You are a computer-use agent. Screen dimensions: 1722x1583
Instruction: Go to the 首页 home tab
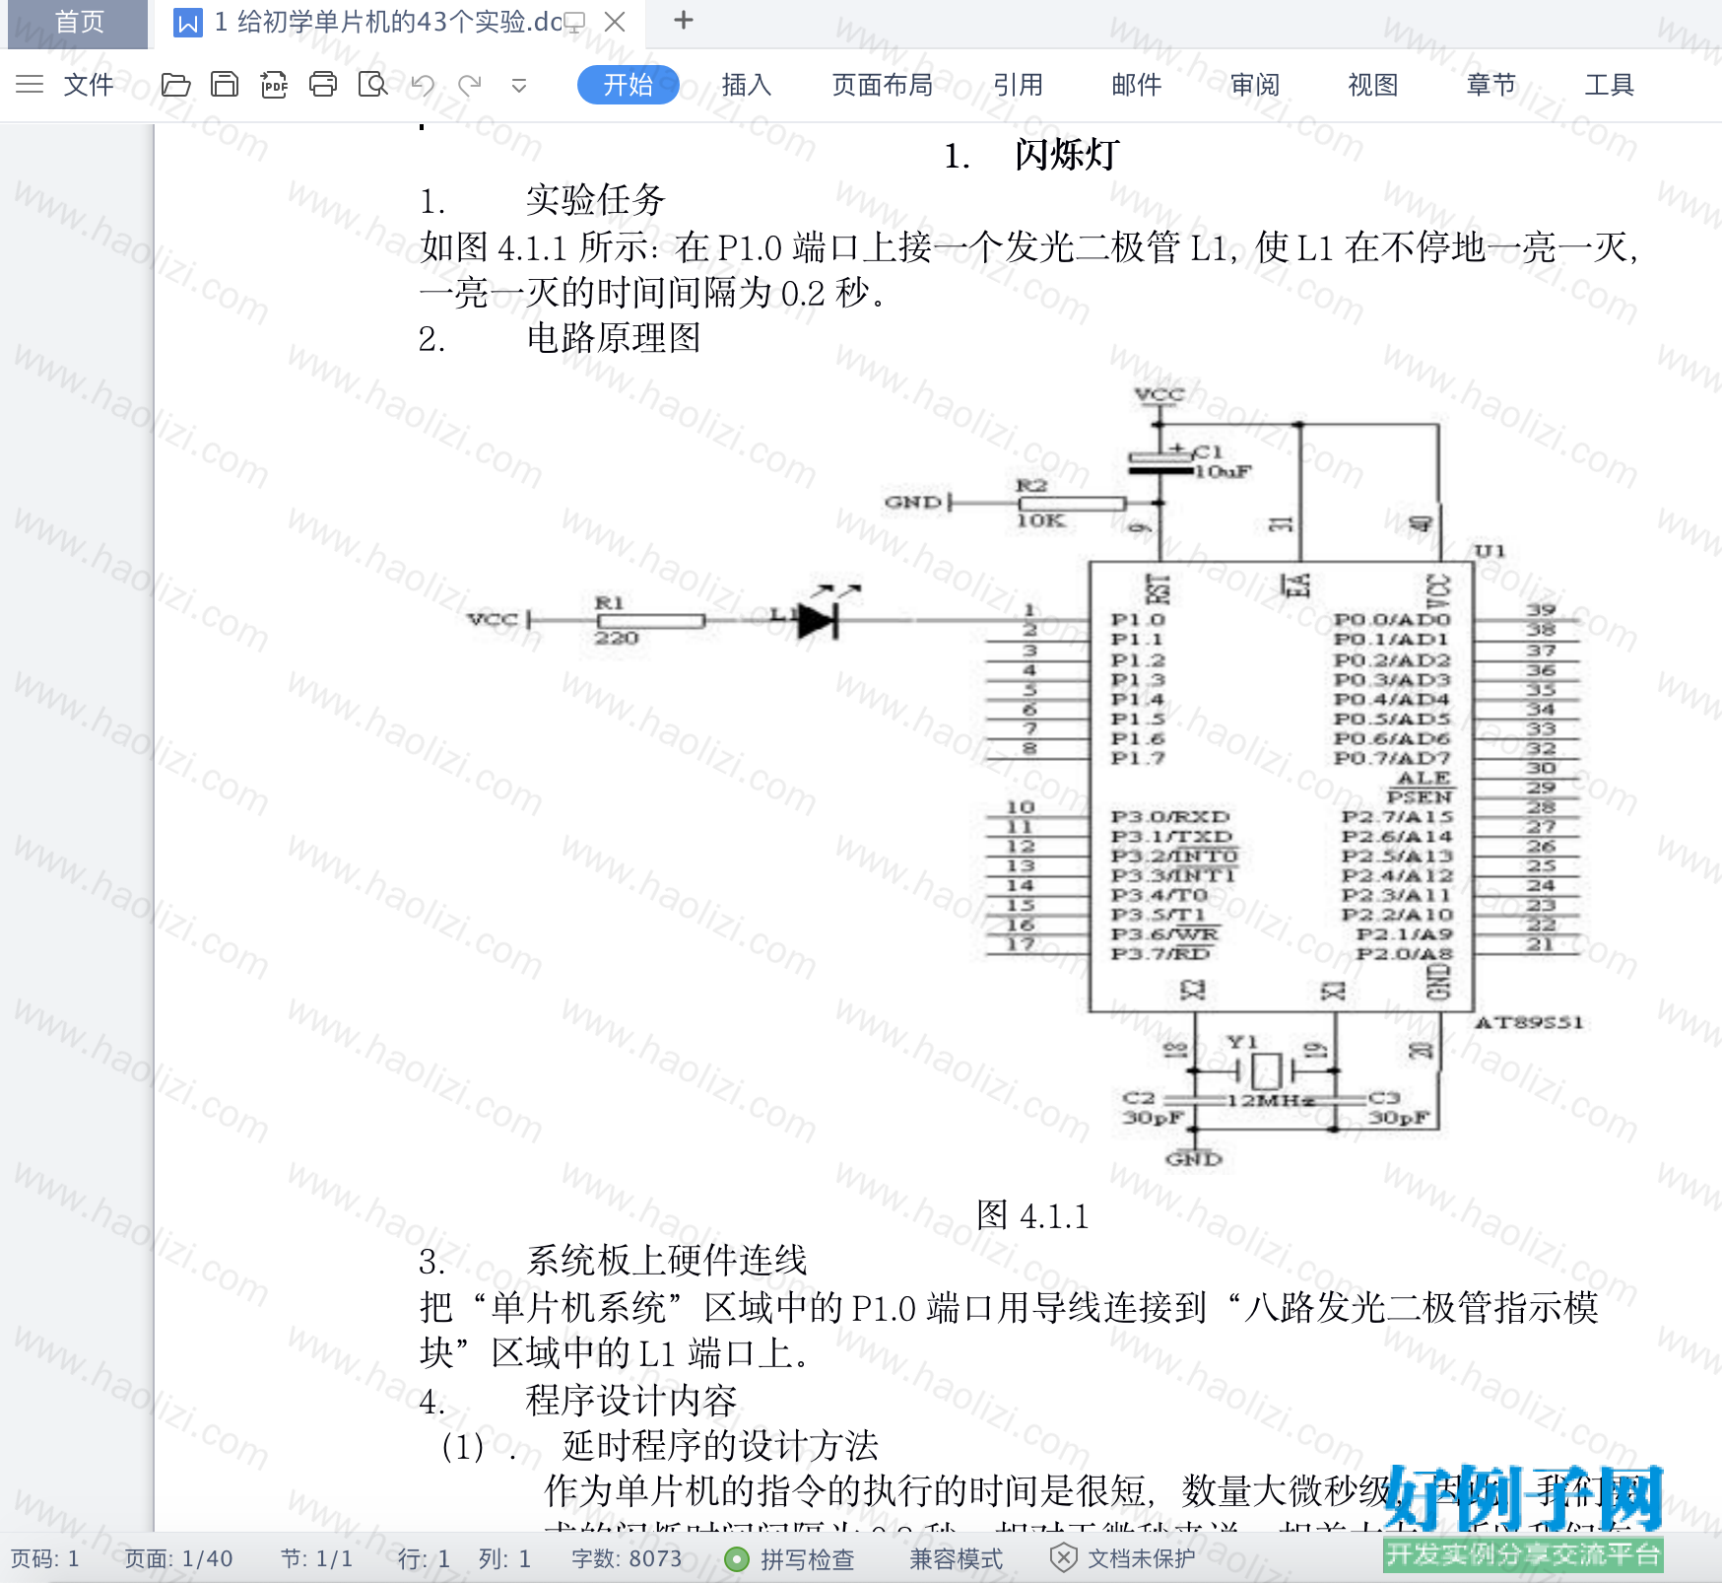click(79, 23)
